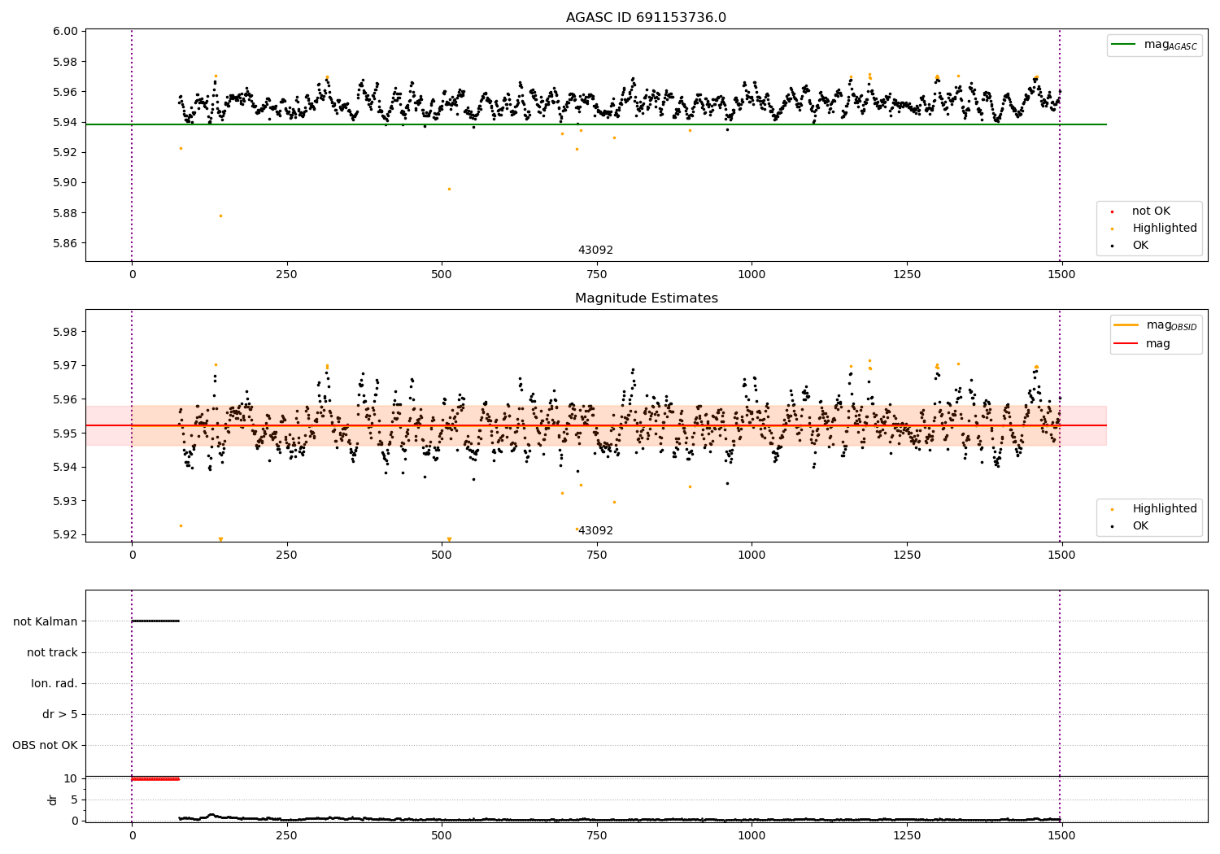This screenshot has height=854, width=1220.
Task: Click the 'not track' axis label
Action: [x=52, y=652]
